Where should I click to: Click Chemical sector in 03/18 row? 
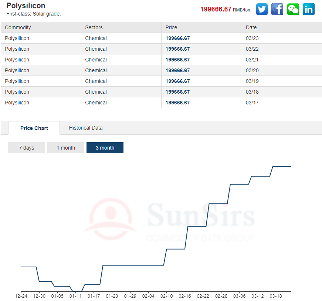pyautogui.click(x=96, y=92)
